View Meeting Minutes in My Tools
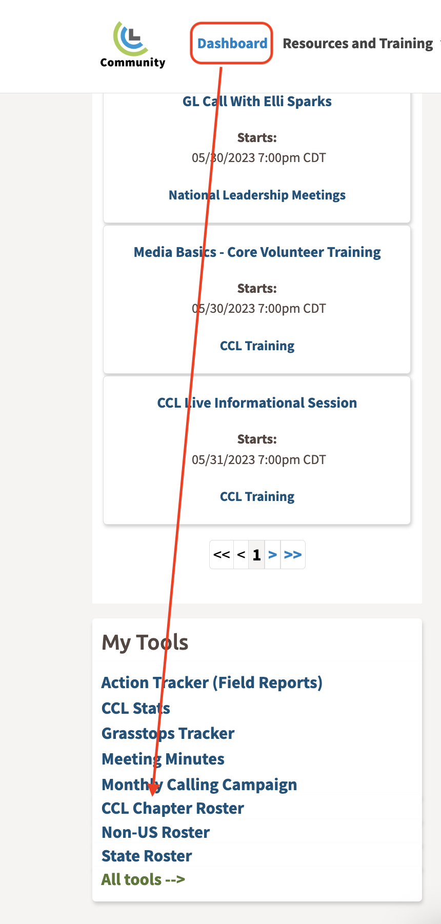 (x=163, y=759)
